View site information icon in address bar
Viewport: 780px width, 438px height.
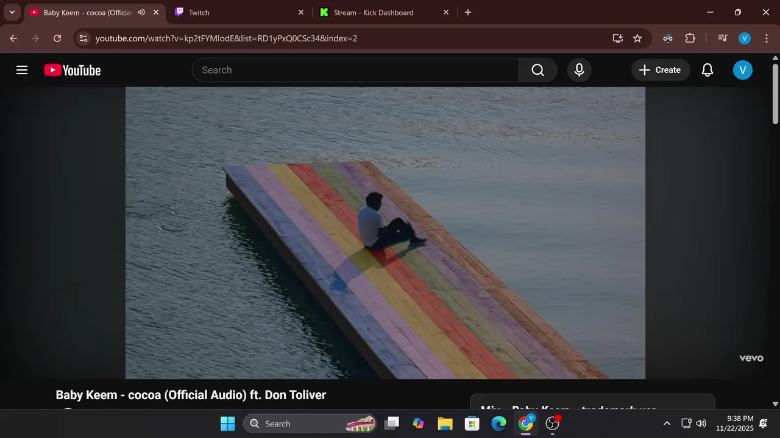tap(84, 38)
